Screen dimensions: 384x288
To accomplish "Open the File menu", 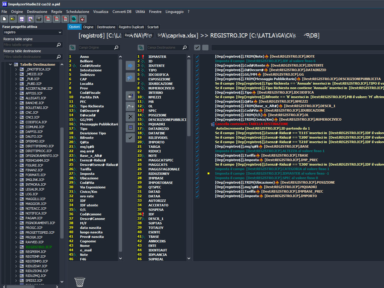I will coord(4,12).
